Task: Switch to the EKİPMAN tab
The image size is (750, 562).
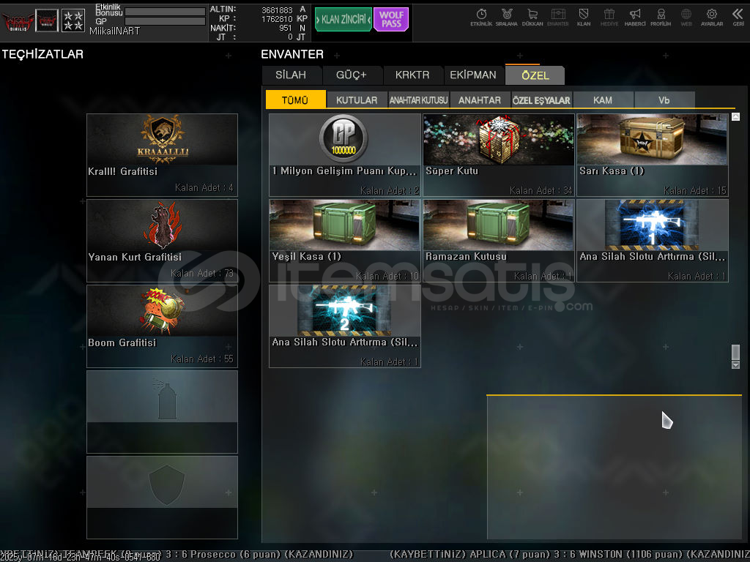Action: point(473,75)
